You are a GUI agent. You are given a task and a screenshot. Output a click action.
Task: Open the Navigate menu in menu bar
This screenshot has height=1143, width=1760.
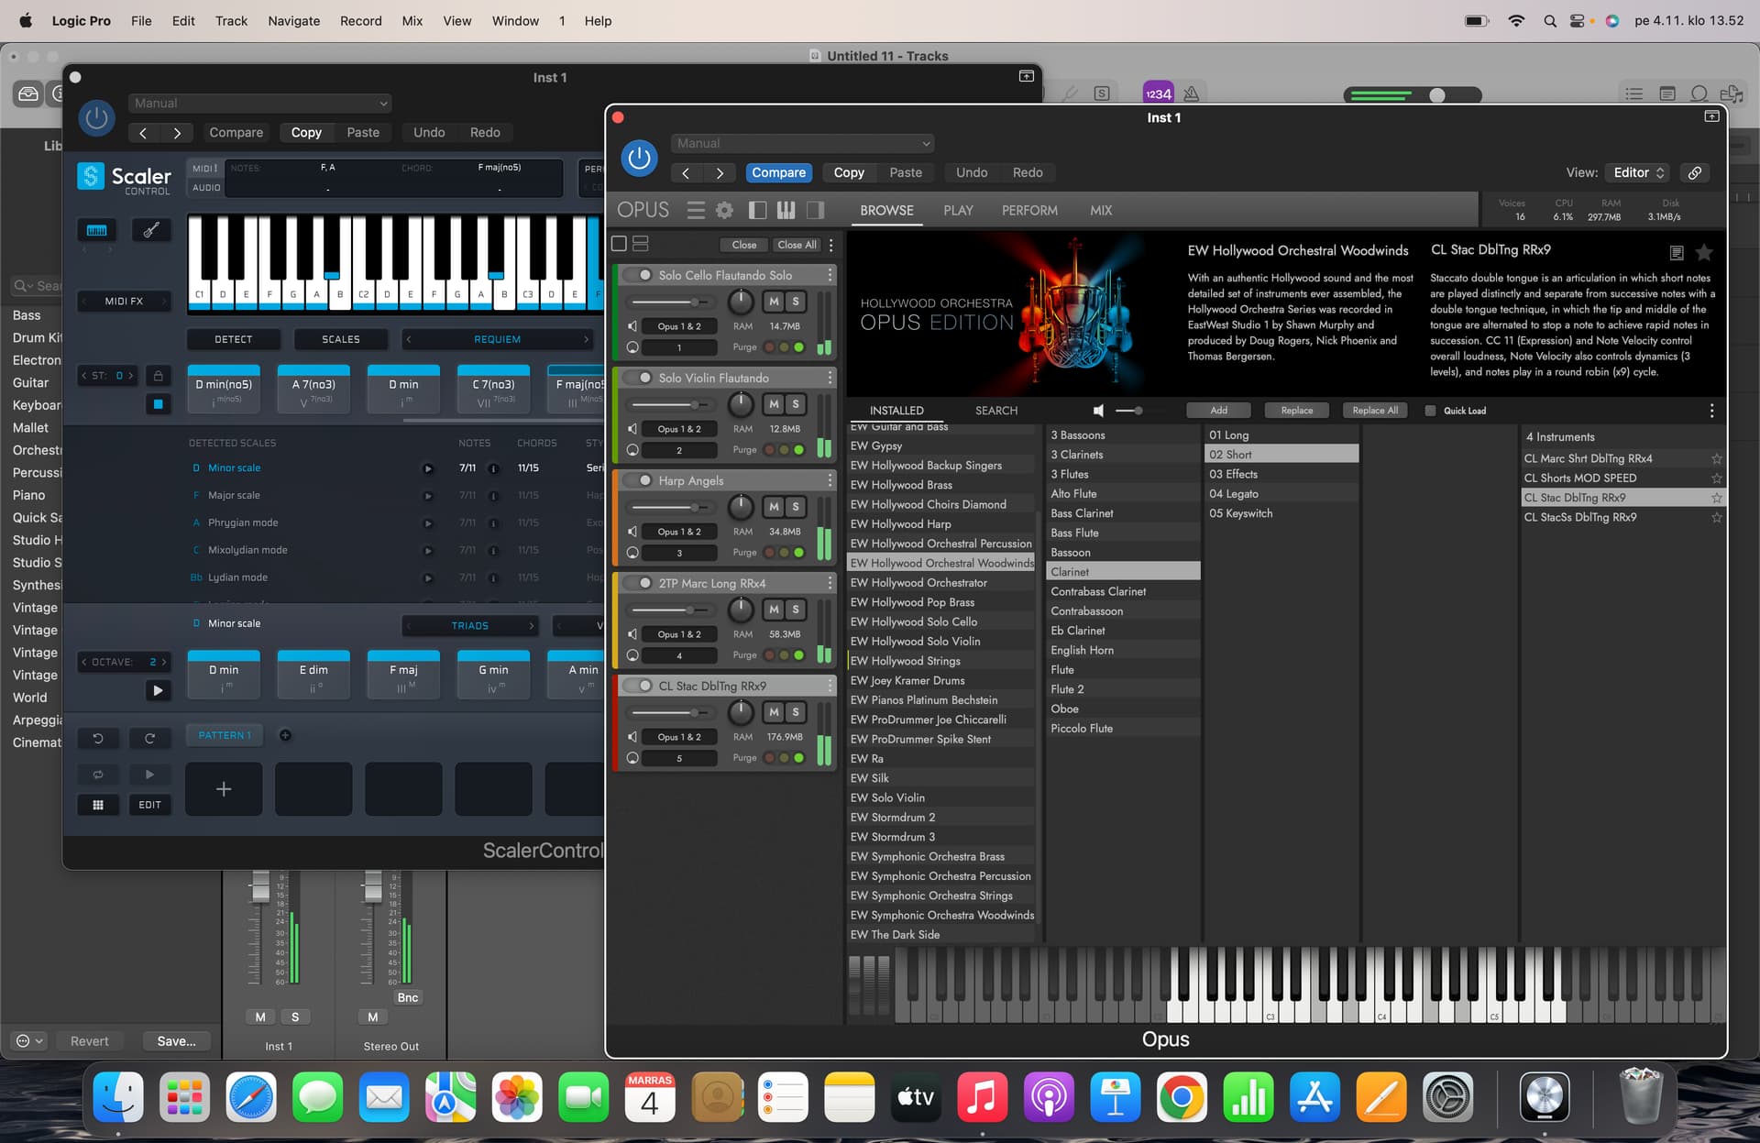[294, 20]
